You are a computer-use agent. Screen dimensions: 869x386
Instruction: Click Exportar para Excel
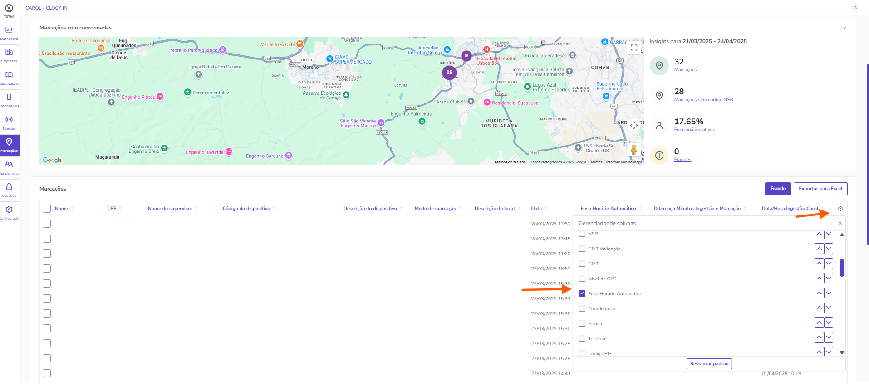pos(820,189)
